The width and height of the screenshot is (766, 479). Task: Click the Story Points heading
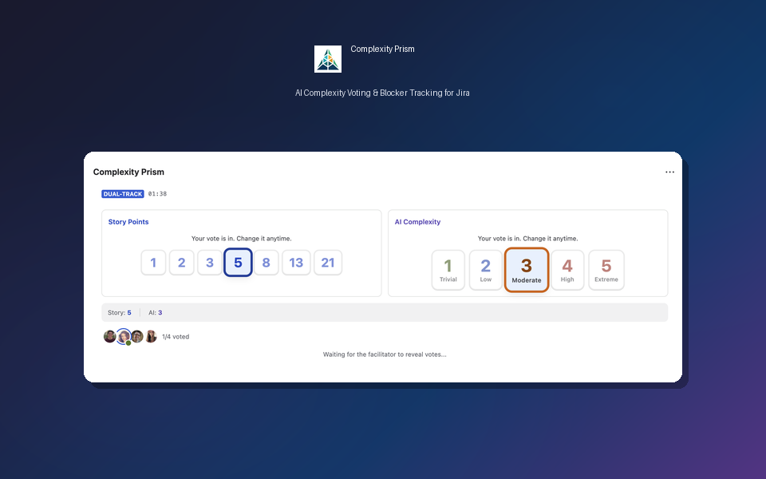[128, 222]
